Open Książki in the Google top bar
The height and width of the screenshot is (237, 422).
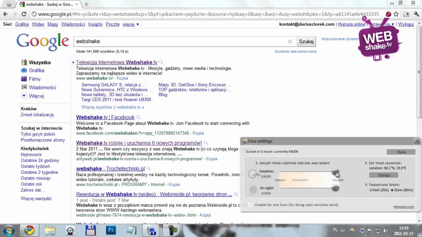click(95, 24)
